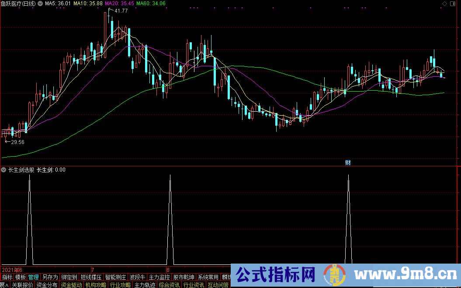Click the 财 financial marker on chart

pos(348,163)
